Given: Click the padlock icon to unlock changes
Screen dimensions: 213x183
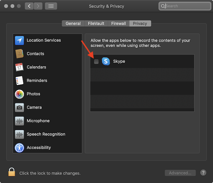Looking at the screenshot, I should [x=12, y=172].
